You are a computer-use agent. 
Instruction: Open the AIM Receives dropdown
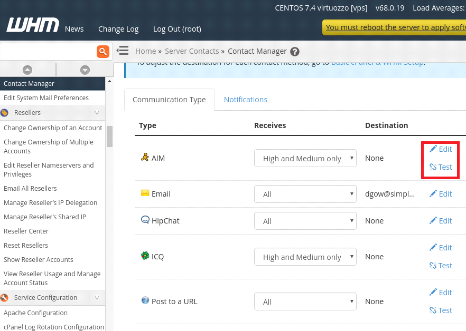[305, 158]
